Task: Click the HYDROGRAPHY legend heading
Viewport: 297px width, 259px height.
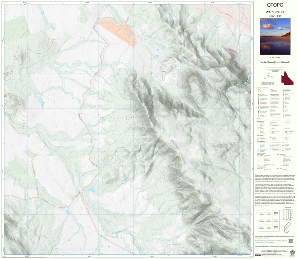Action: point(261,141)
